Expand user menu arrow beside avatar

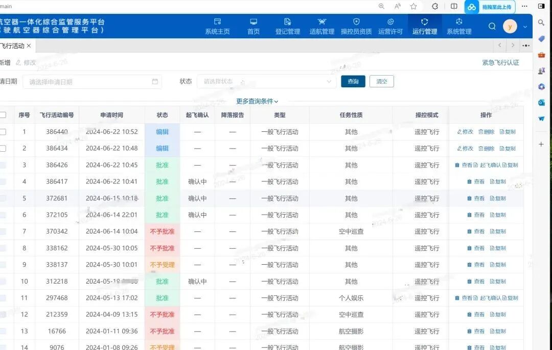525,27
